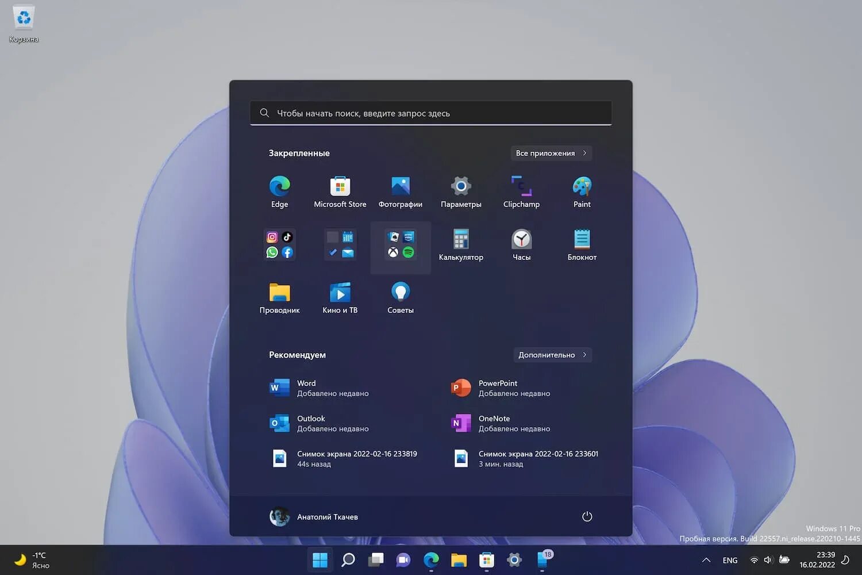Open the social apps folder with Instagram
862x575 pixels.
pos(279,244)
